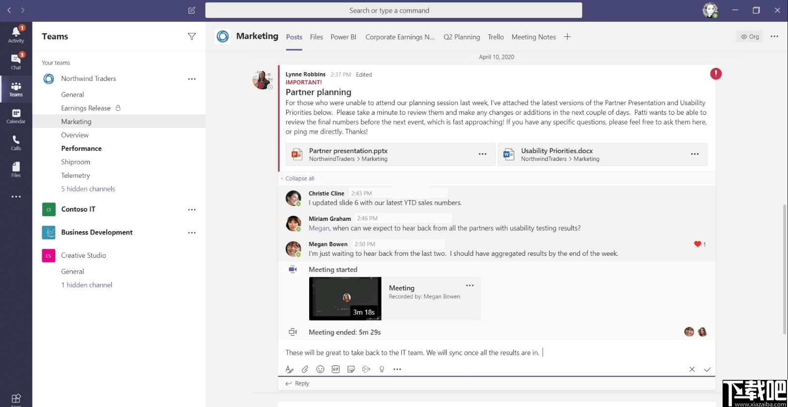788x407 pixels.
Task: Open the Apps store icon
Action: point(16,399)
